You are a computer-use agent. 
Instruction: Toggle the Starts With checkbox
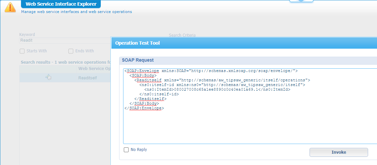22,51
